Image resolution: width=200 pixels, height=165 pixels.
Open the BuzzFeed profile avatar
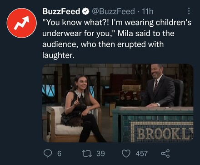[22, 23]
